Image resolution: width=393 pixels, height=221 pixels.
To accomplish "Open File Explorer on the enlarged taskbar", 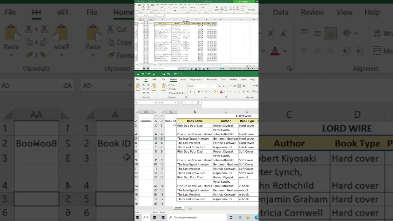I will (x=248, y=218).
